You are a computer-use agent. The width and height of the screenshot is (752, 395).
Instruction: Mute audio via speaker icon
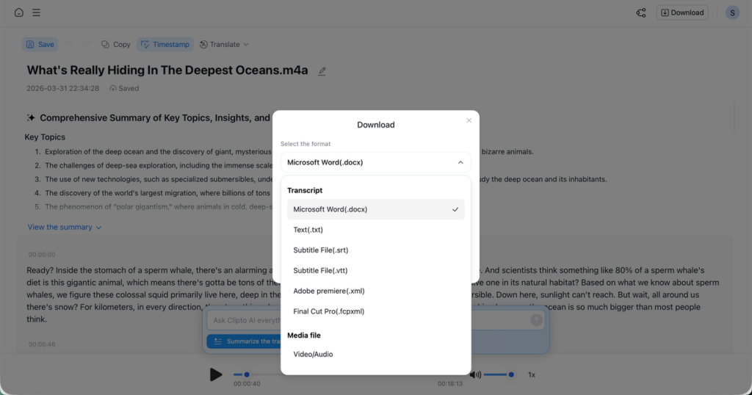[x=476, y=375]
